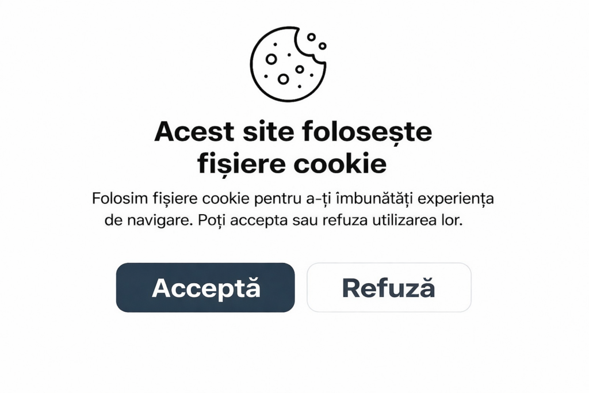This screenshot has height=393, width=589.
Task: Click the word 'cookie' in the bold heading
Action: point(339,164)
